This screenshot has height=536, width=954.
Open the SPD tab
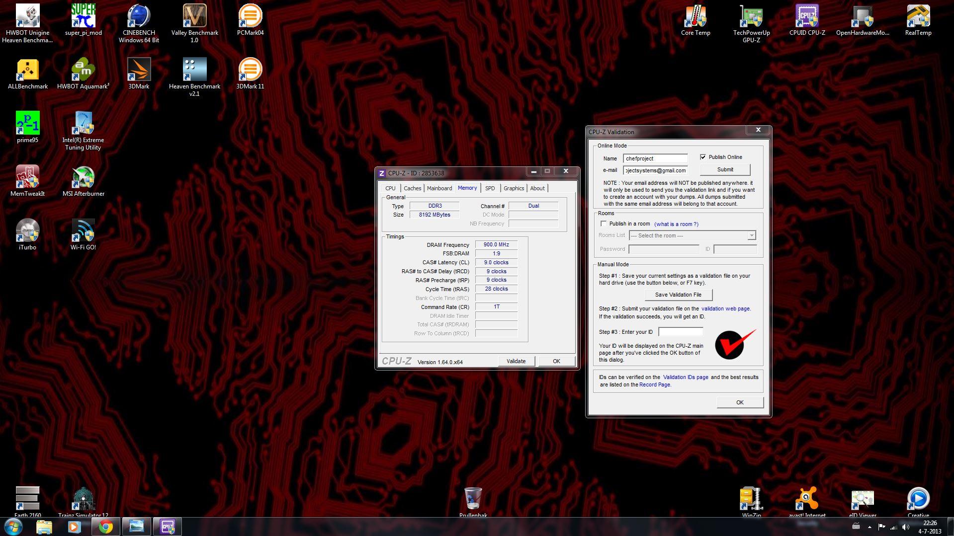(490, 188)
